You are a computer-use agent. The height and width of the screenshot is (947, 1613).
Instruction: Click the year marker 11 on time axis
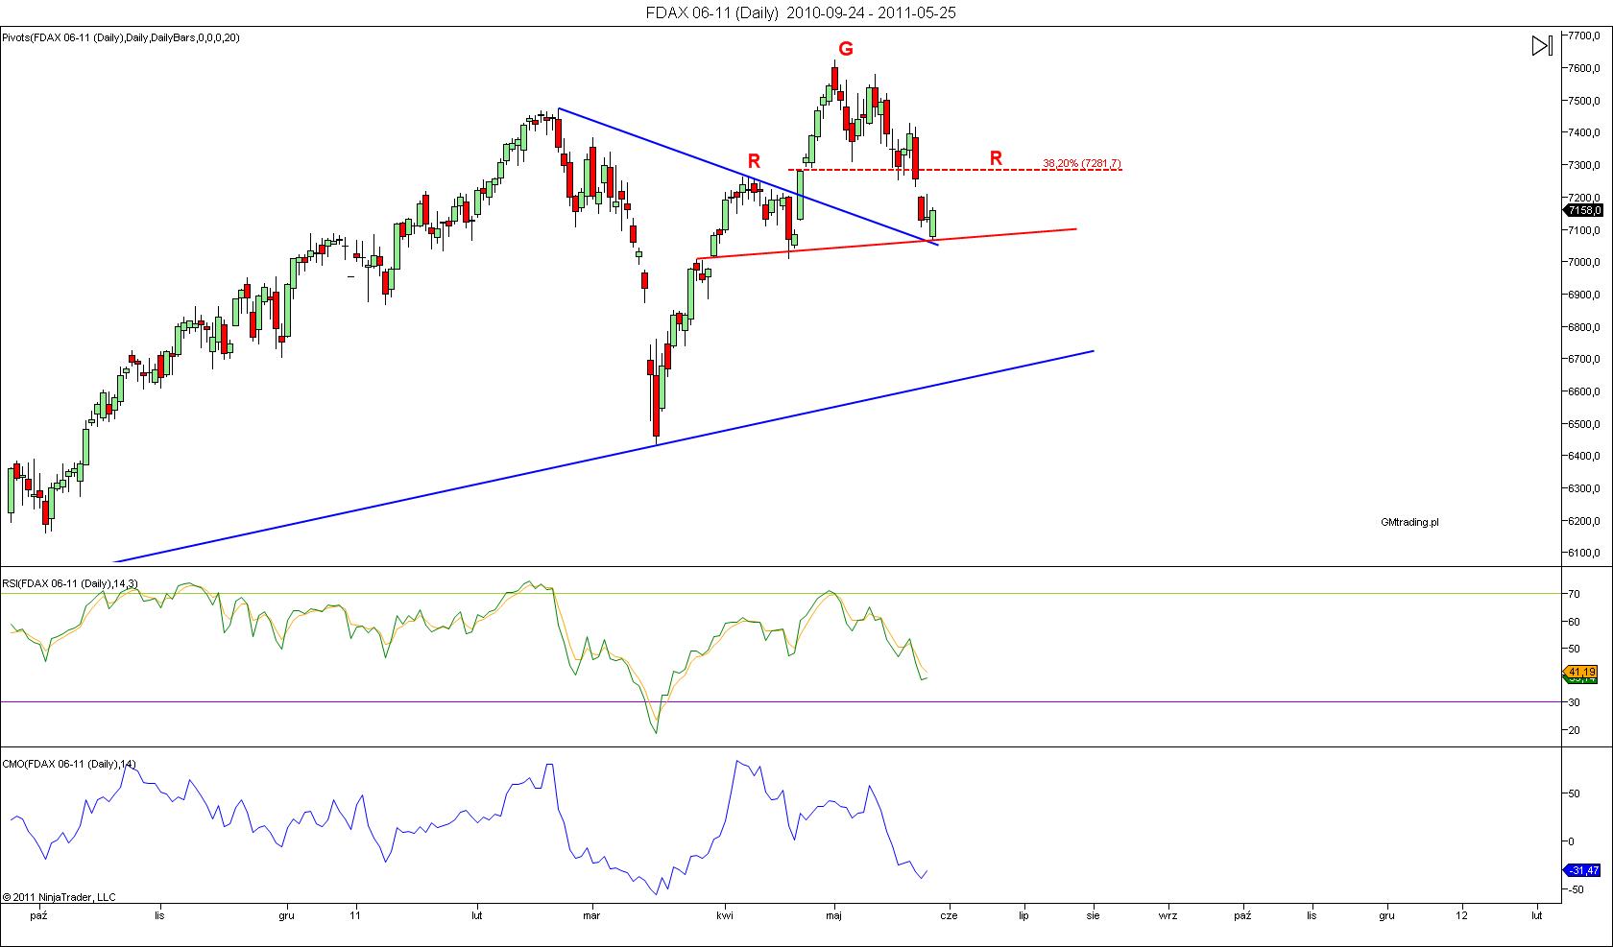coord(355,915)
